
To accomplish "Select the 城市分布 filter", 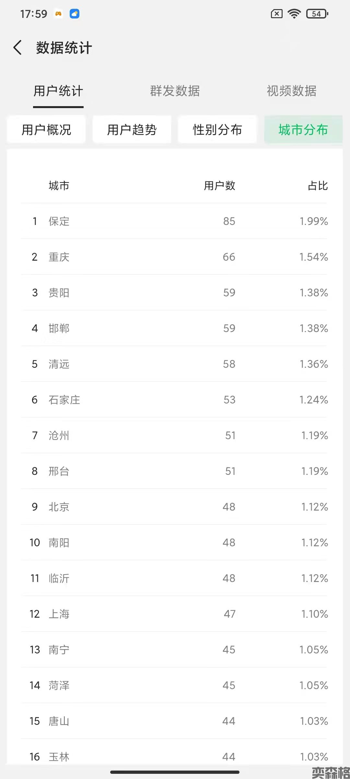I will pos(303,130).
